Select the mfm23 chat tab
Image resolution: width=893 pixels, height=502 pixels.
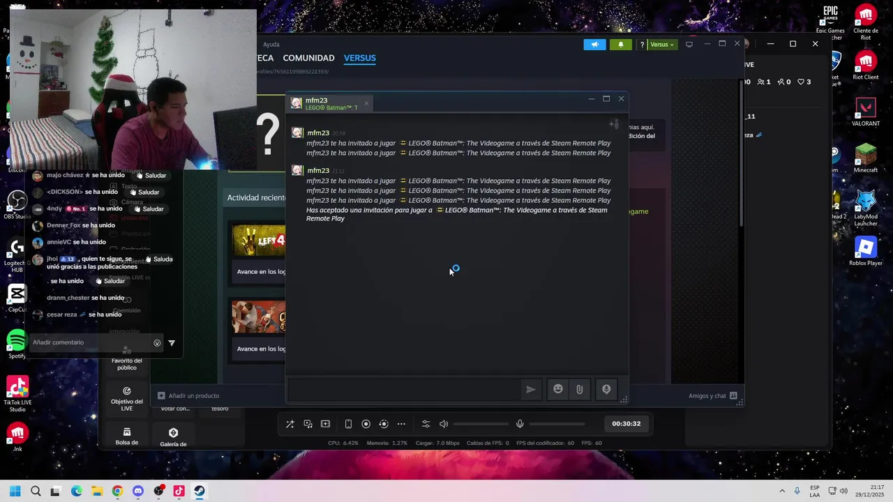click(330, 103)
